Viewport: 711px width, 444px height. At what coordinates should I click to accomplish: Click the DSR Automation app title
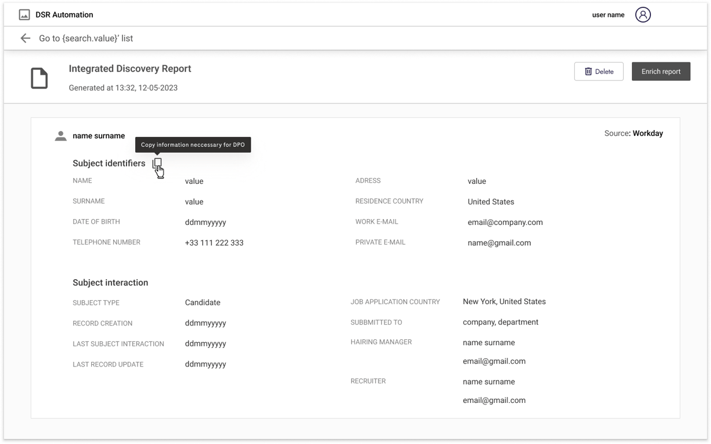coord(64,15)
